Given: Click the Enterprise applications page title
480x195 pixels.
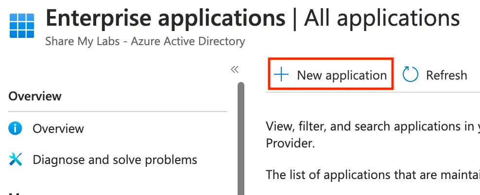Looking at the screenshot, I should point(165,18).
